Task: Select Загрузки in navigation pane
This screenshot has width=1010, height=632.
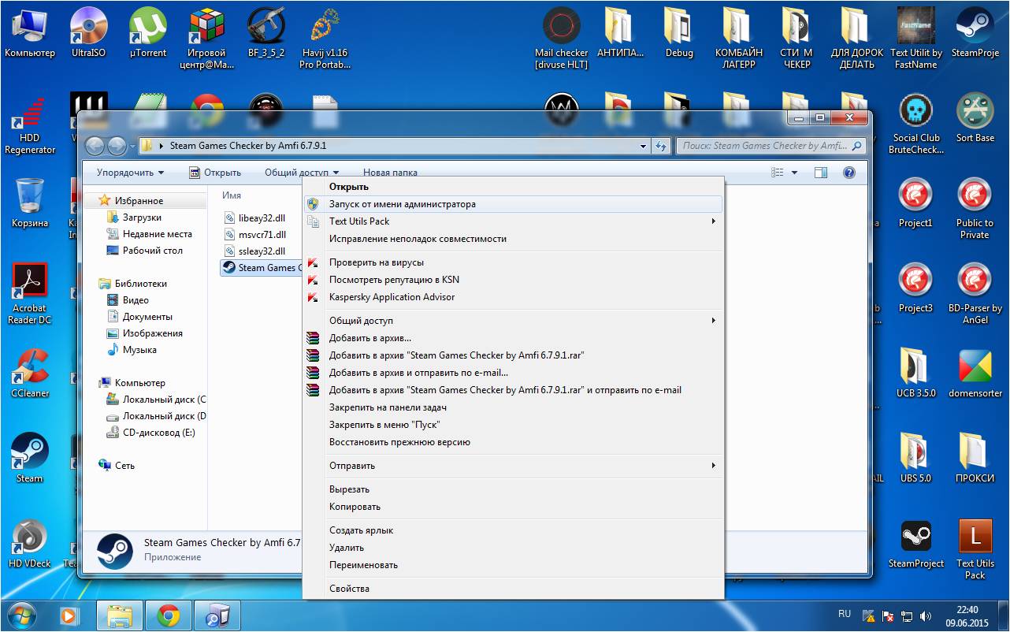Action: click(142, 217)
